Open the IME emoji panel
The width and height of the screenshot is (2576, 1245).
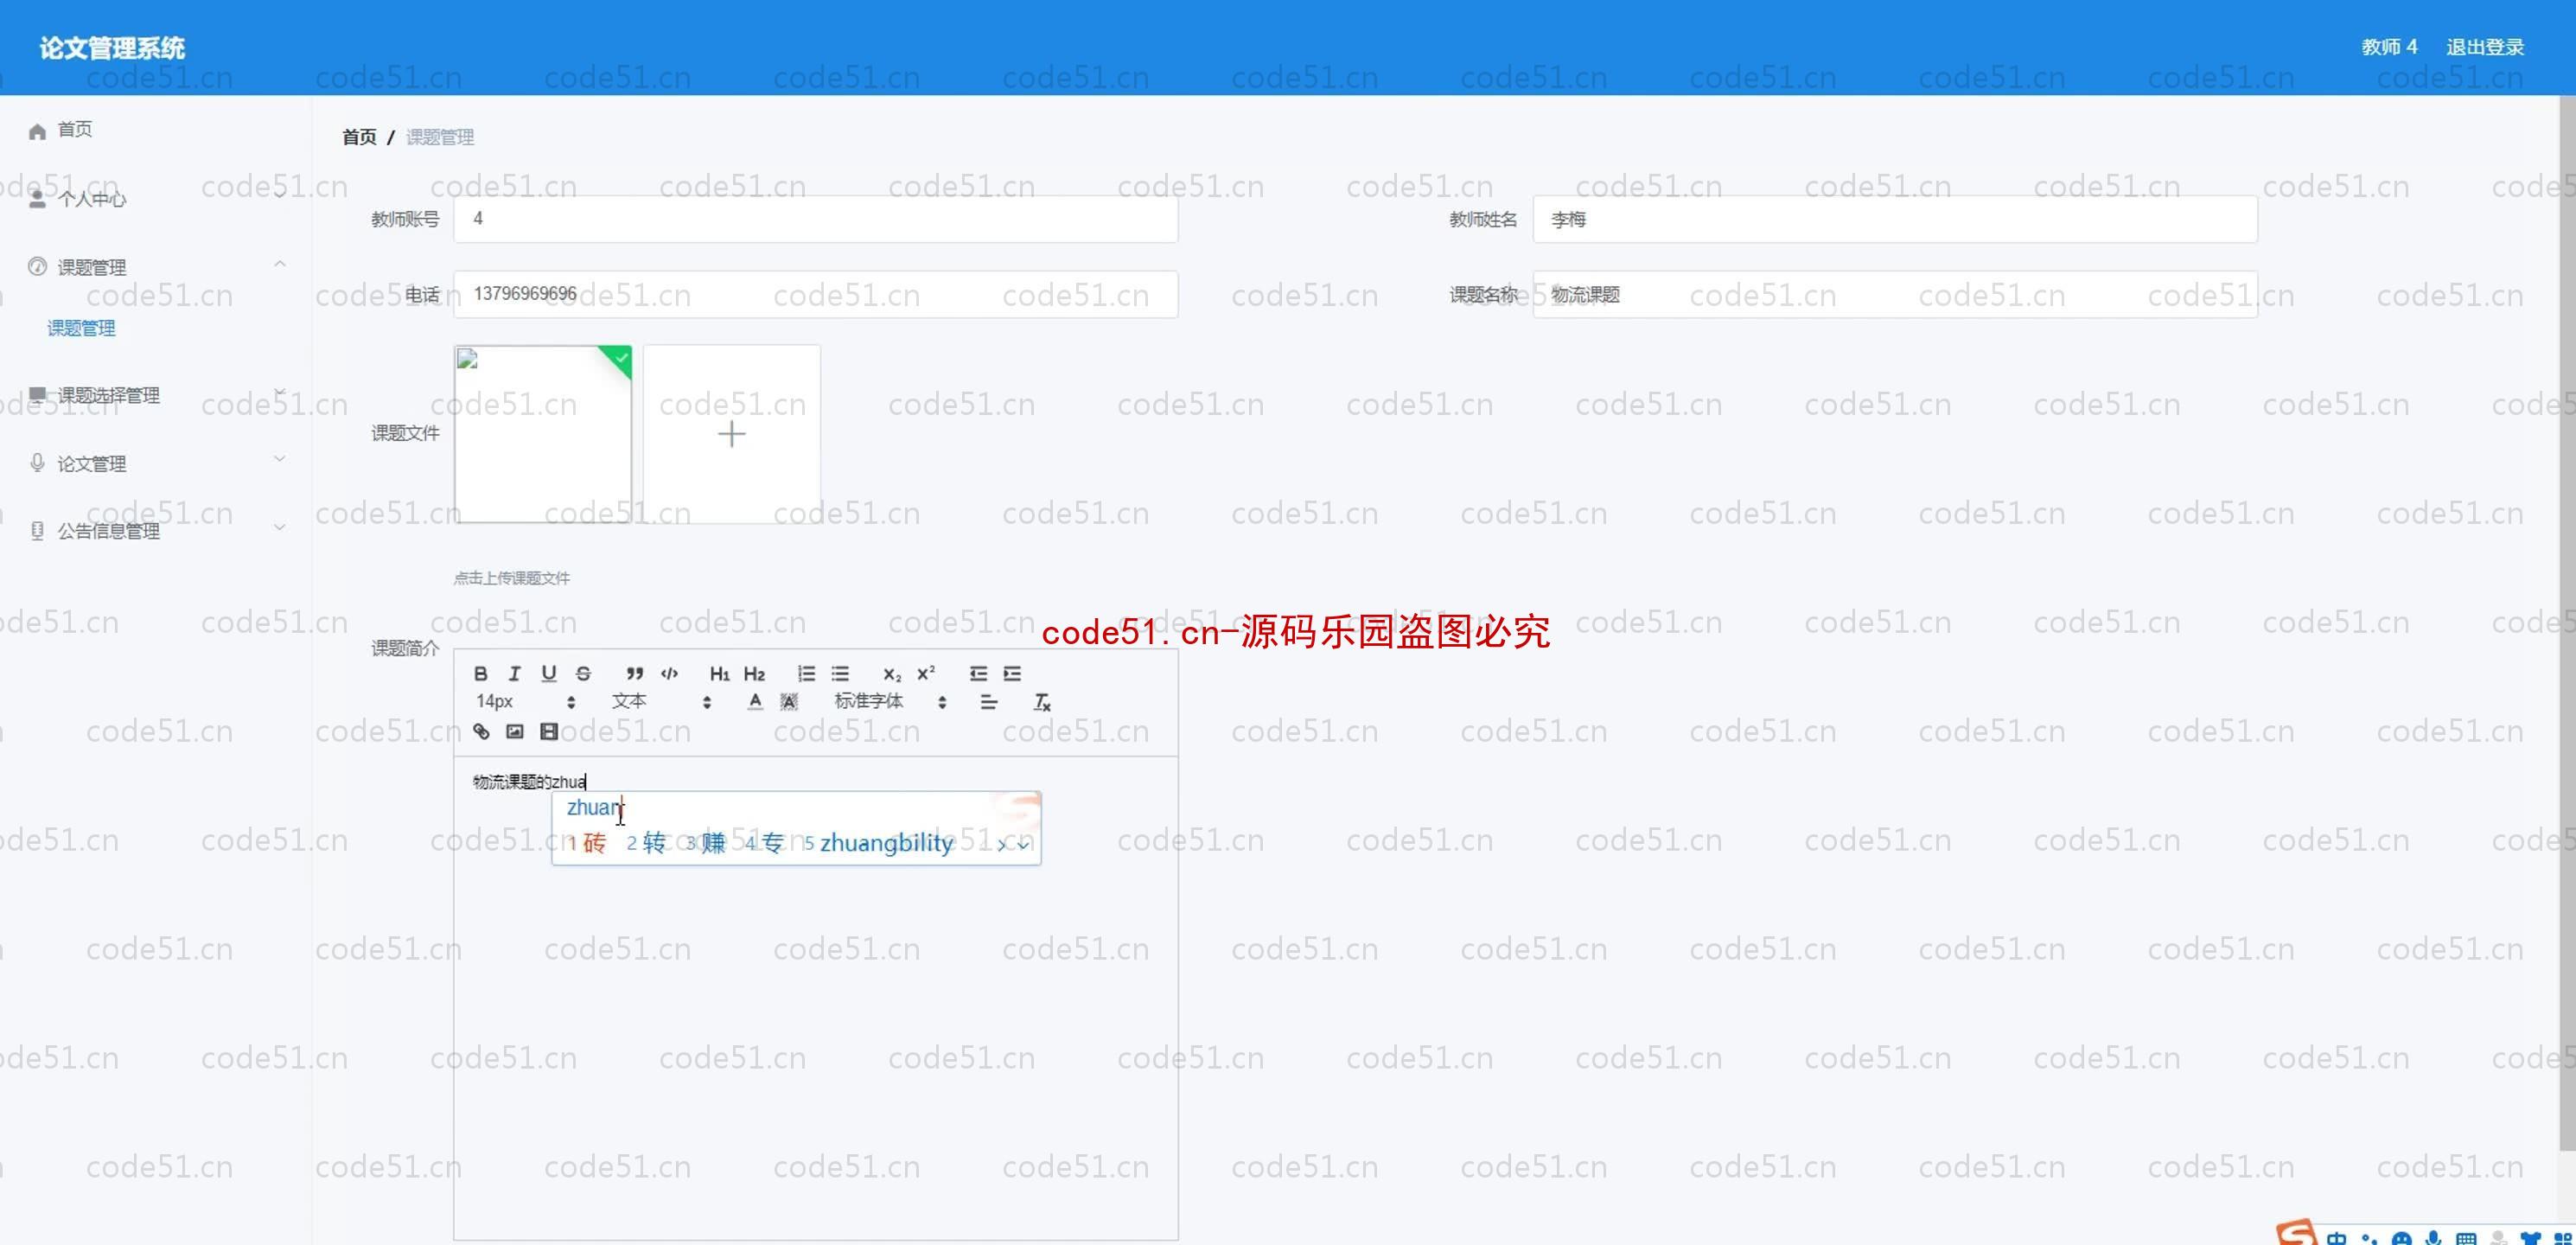(2401, 1238)
